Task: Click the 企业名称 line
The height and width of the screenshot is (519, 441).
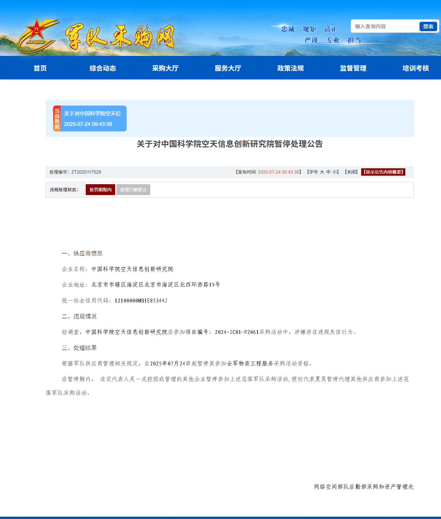Action: [x=118, y=269]
